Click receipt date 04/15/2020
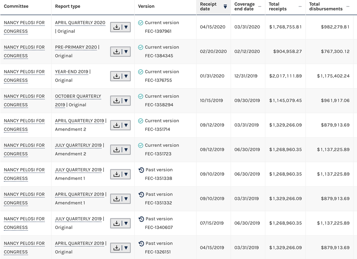 [213, 27]
